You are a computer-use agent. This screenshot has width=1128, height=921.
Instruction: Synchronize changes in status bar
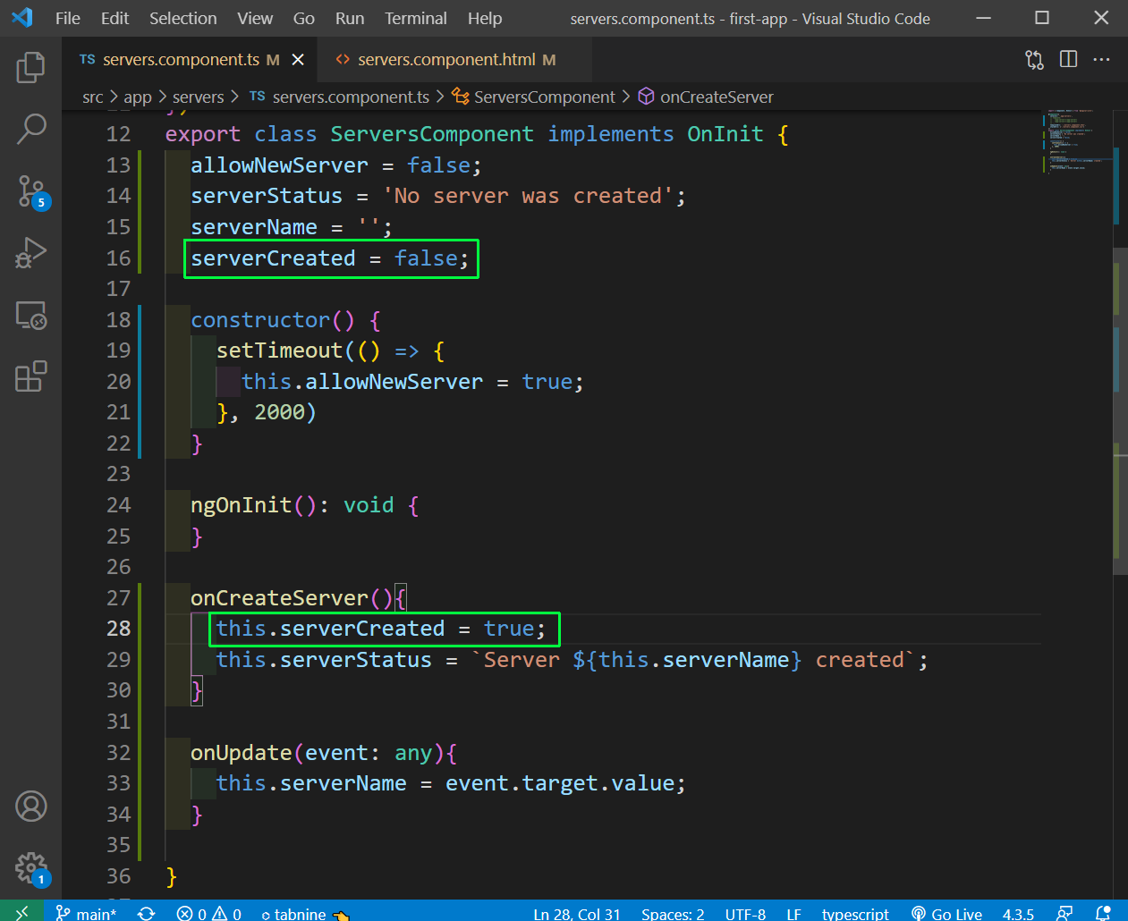146,913
